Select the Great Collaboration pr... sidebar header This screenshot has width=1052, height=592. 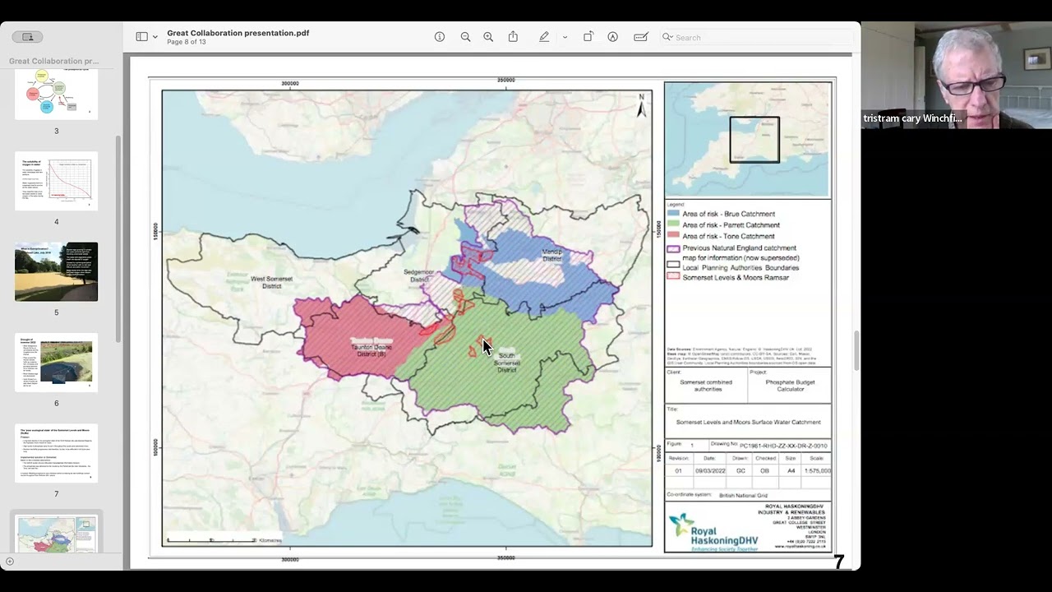click(54, 61)
